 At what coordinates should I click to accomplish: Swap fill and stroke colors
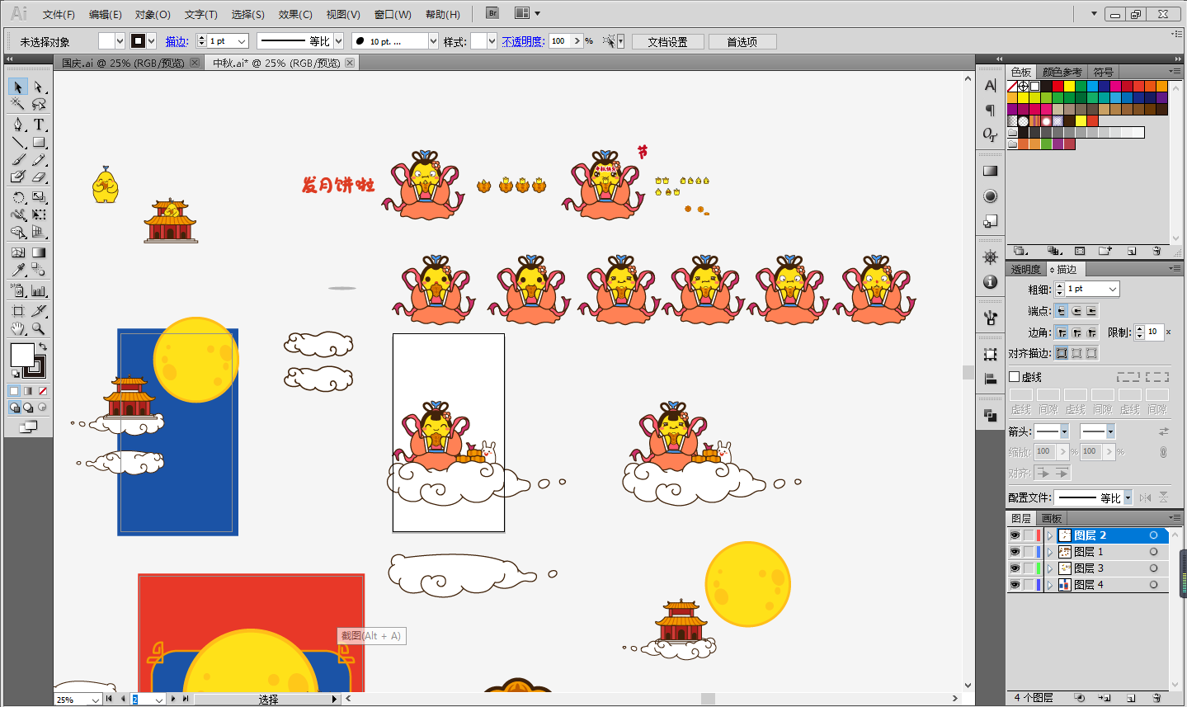[42, 346]
